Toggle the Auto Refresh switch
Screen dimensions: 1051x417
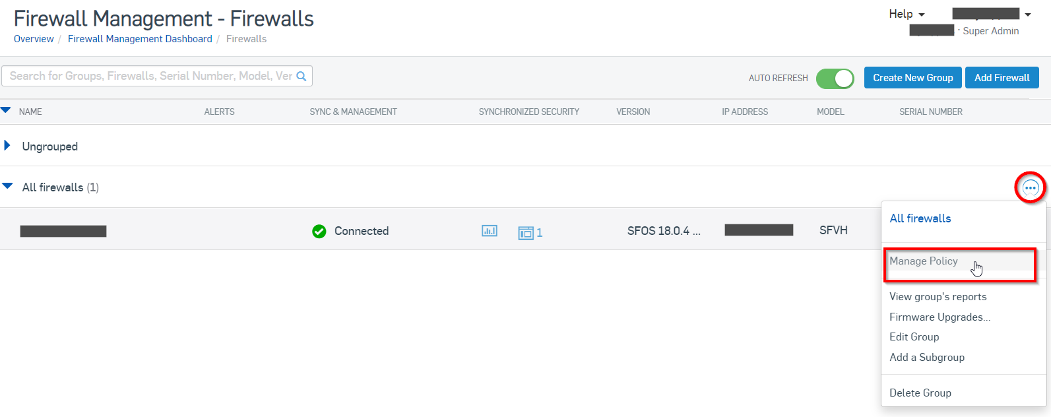tap(835, 79)
